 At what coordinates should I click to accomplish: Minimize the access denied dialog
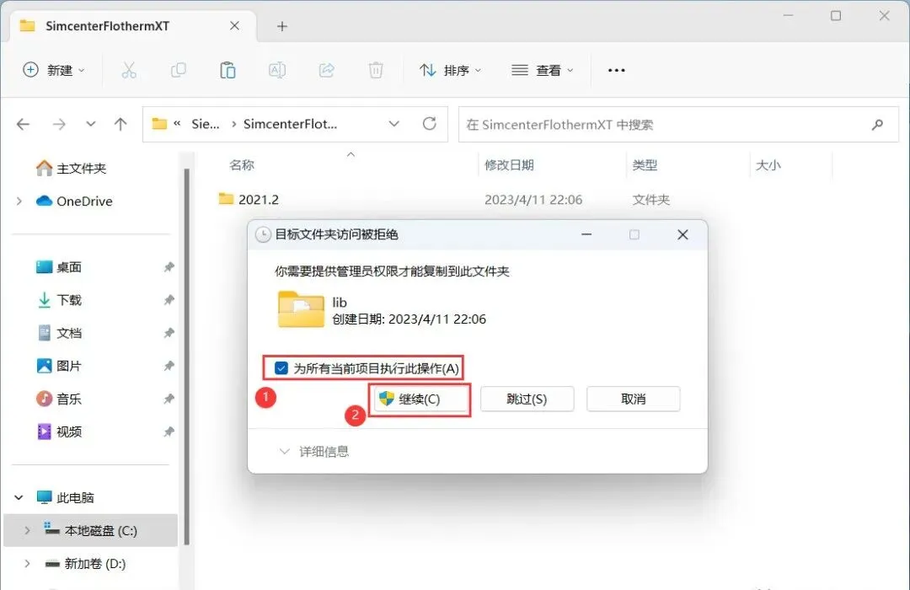tap(586, 234)
